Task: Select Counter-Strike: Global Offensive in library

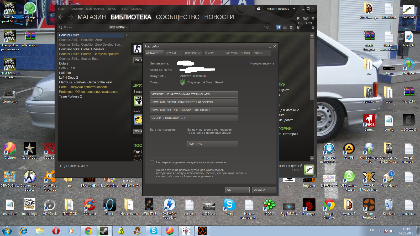Action: tap(82, 49)
